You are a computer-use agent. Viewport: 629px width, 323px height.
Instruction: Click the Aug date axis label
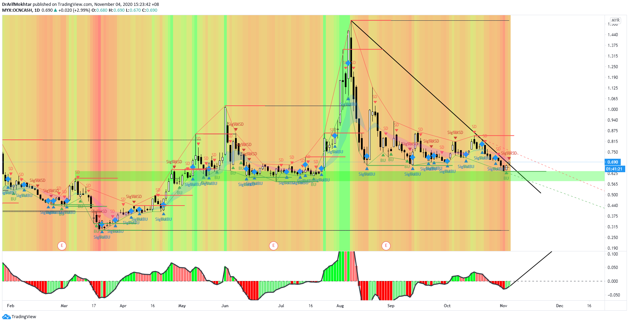pyautogui.click(x=340, y=306)
